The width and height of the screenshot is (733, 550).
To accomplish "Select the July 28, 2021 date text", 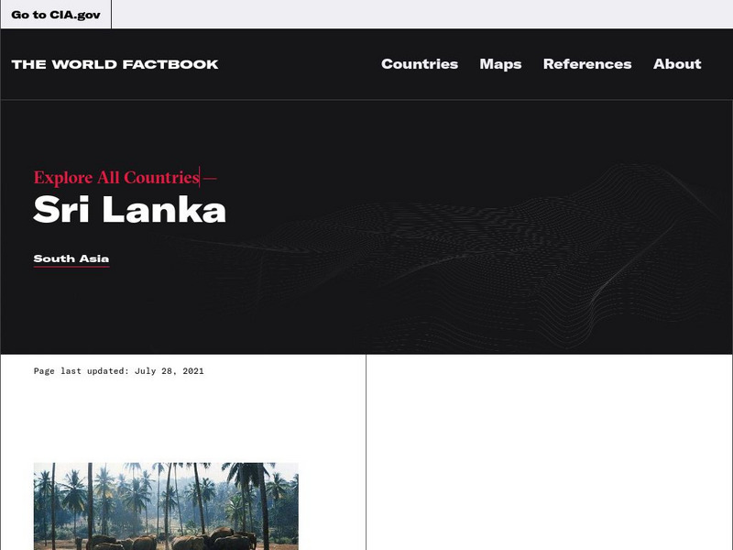I will point(170,371).
